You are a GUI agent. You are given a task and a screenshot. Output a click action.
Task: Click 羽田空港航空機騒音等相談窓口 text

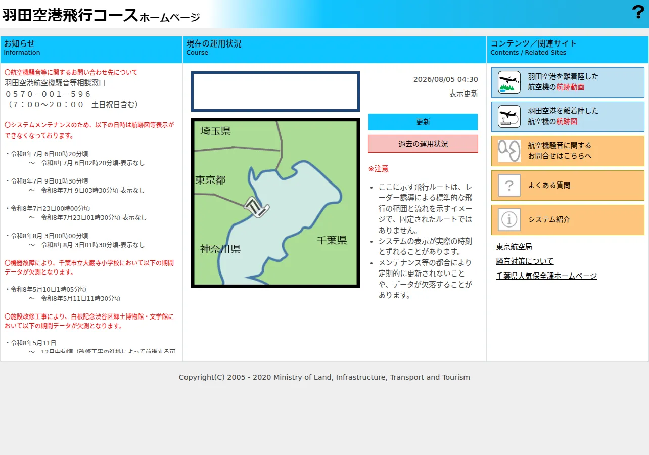(x=55, y=83)
